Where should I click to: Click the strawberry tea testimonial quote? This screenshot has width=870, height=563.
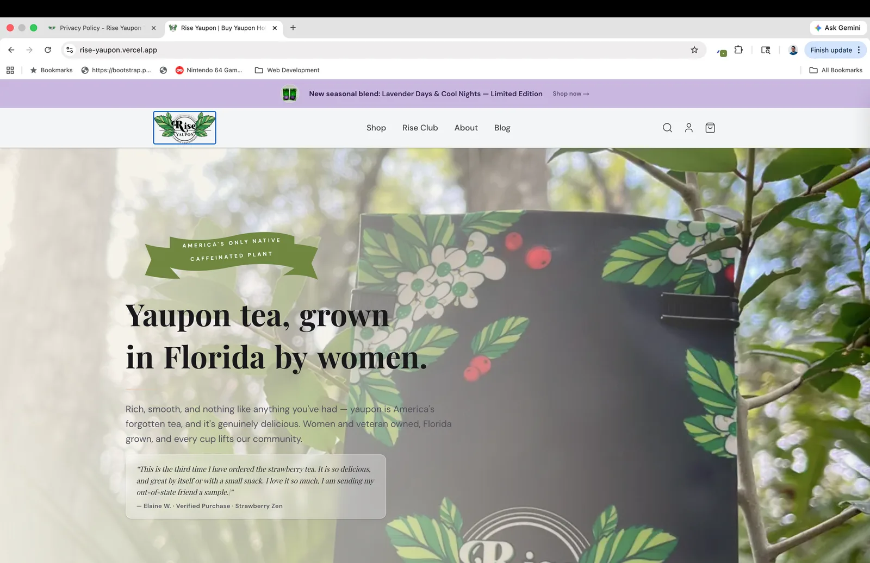[256, 480]
